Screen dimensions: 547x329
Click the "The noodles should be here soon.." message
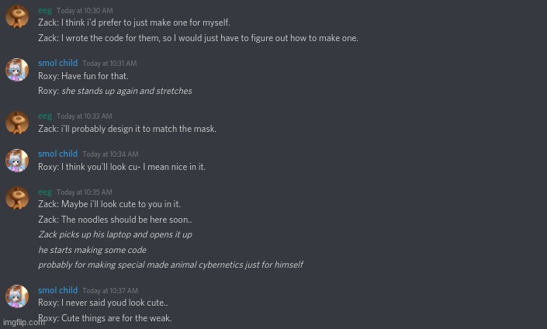(x=115, y=220)
